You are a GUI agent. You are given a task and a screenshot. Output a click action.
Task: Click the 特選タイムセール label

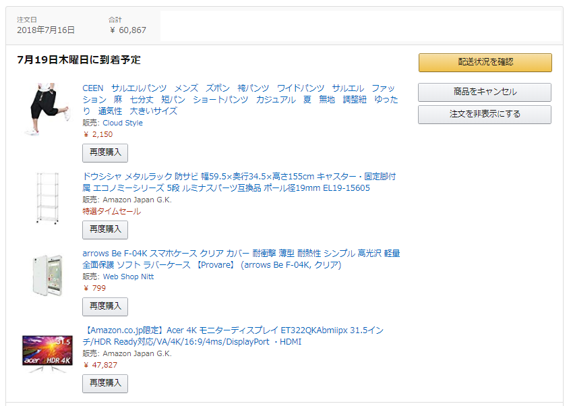pos(112,211)
